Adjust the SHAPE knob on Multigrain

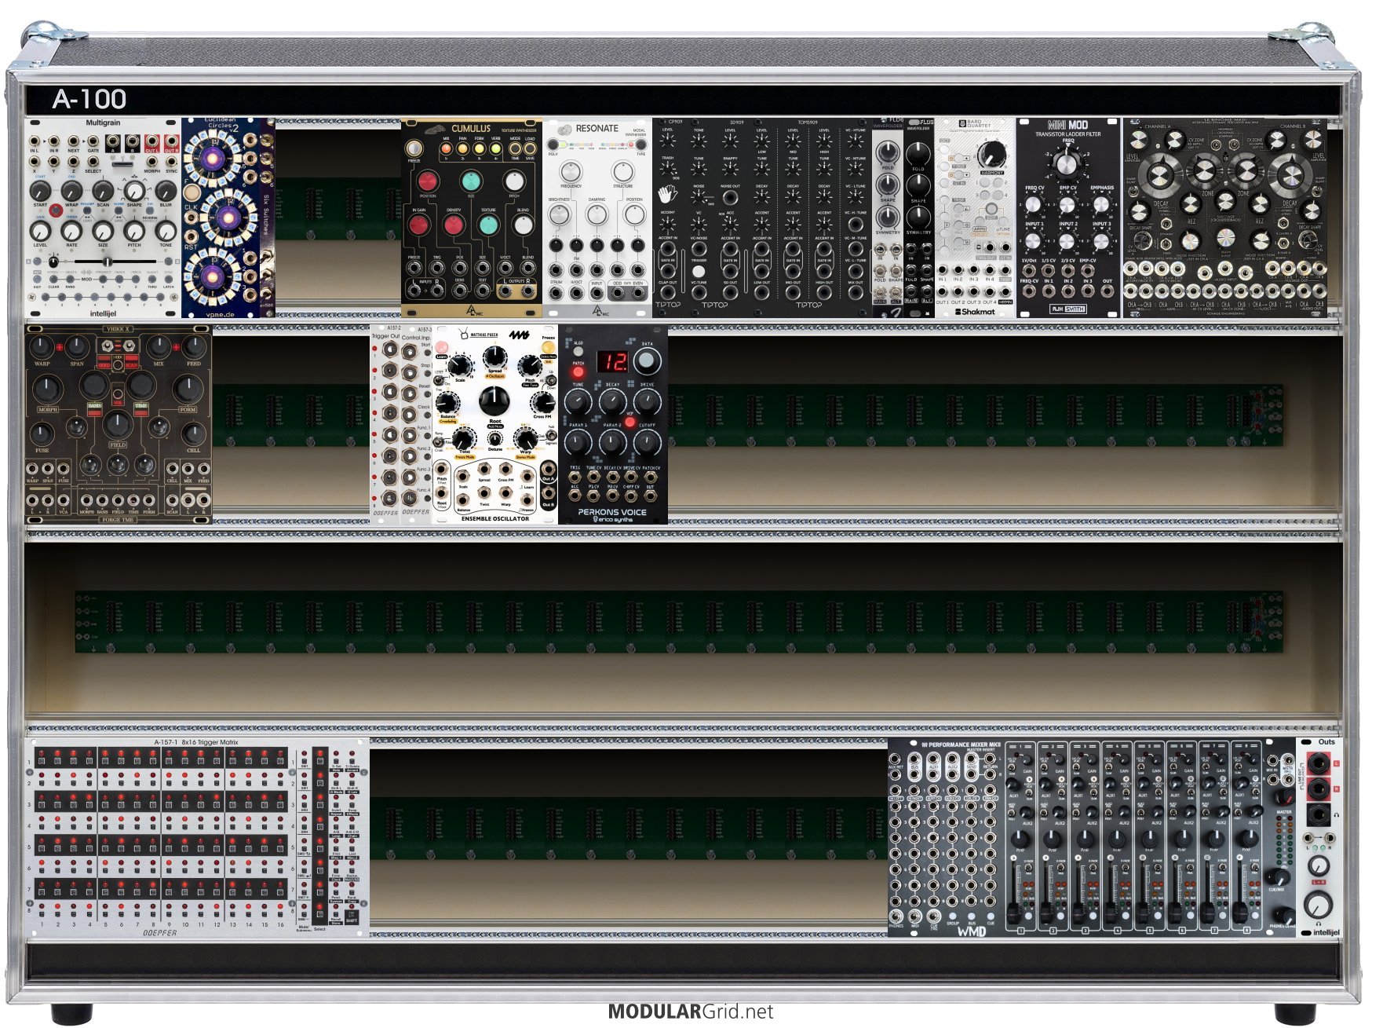click(134, 191)
